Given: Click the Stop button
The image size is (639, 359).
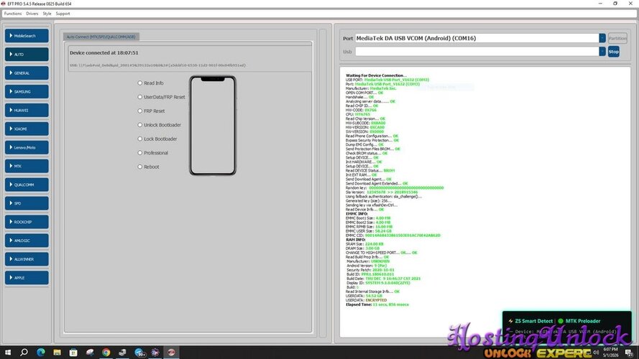Looking at the screenshot, I should [x=613, y=52].
